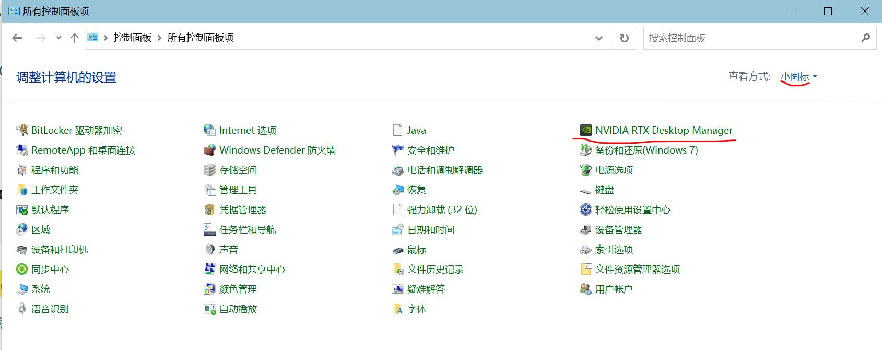Go up one level with up arrow

coord(75,38)
